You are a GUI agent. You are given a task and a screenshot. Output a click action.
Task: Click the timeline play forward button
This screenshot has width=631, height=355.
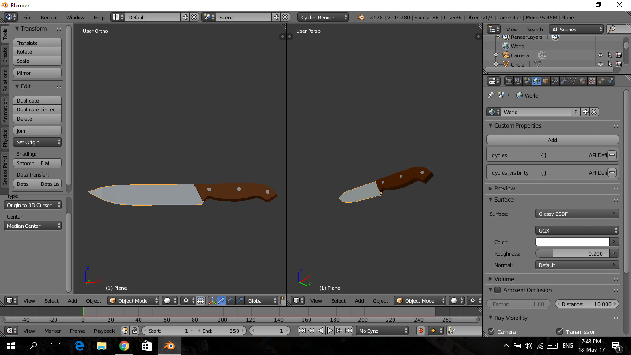(330, 331)
